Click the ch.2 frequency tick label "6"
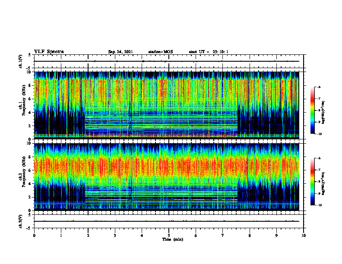342x264 pixels. pos(30,170)
